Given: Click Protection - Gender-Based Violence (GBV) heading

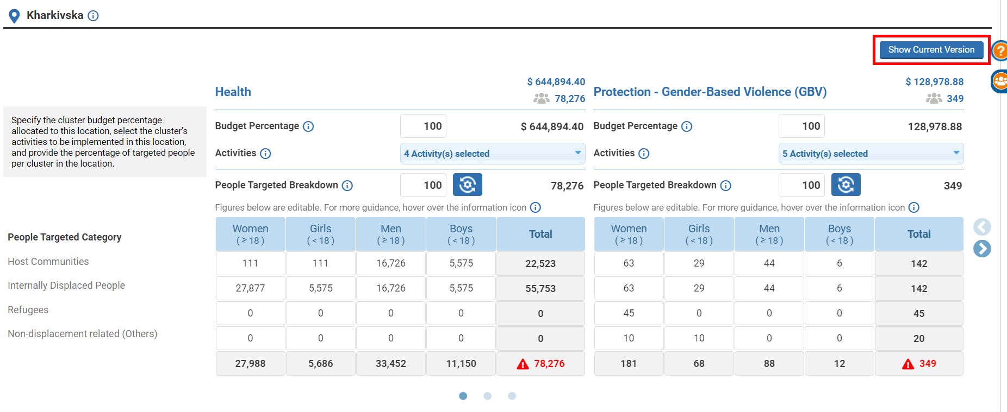Looking at the screenshot, I should (x=710, y=92).
